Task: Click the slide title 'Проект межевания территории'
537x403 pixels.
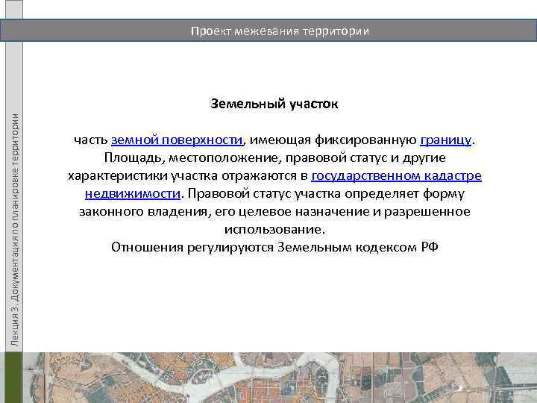Action: tap(280, 31)
